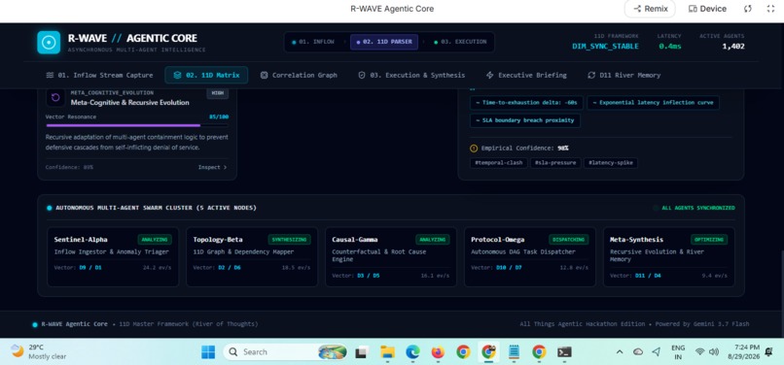Show hidden system tray icons

620,352
